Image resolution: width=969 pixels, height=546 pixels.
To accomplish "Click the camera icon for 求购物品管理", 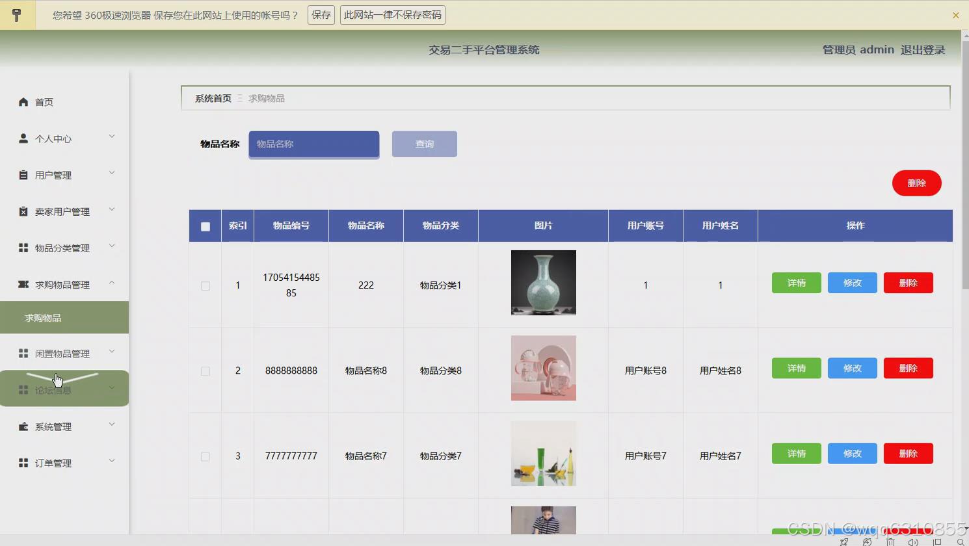I will 23,284.
